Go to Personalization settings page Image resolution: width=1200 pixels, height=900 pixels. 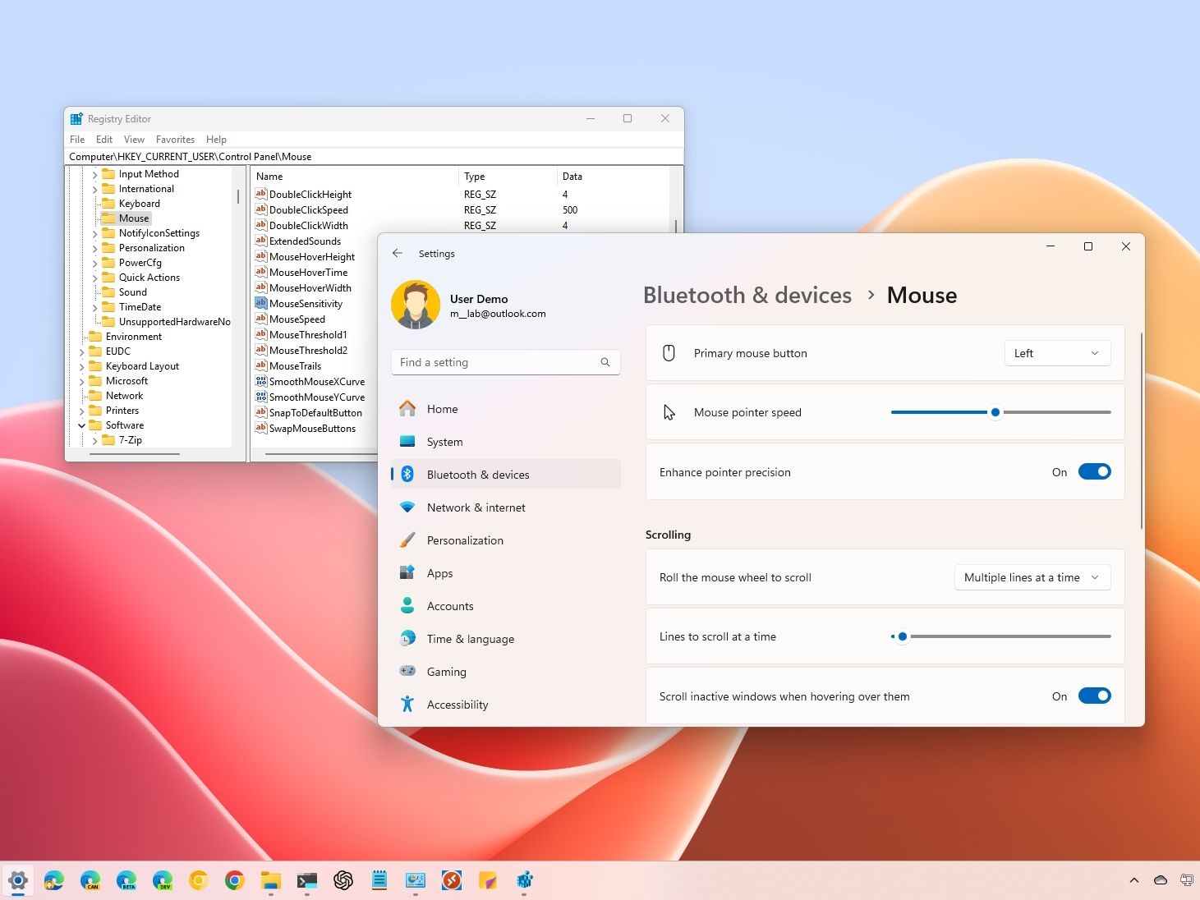coord(465,540)
